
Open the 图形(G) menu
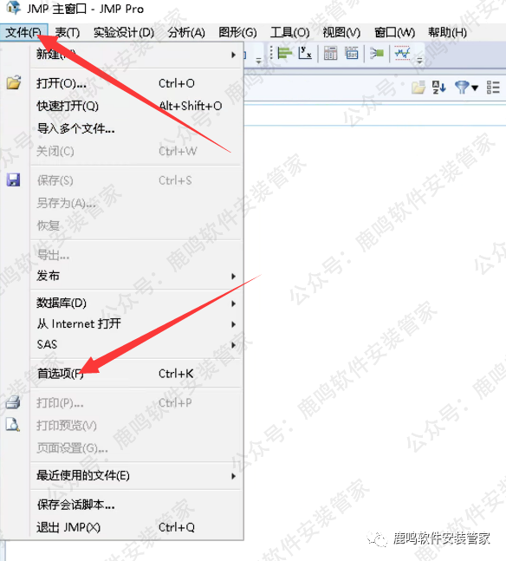(x=237, y=33)
